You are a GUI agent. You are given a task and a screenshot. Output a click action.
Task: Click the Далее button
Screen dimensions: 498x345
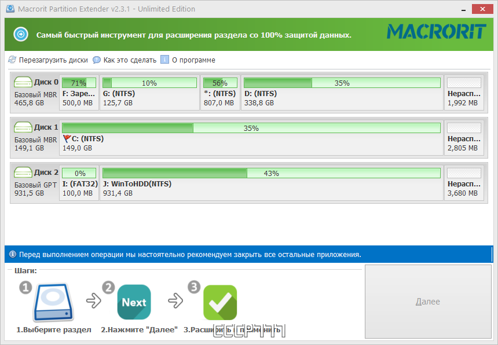click(x=428, y=301)
